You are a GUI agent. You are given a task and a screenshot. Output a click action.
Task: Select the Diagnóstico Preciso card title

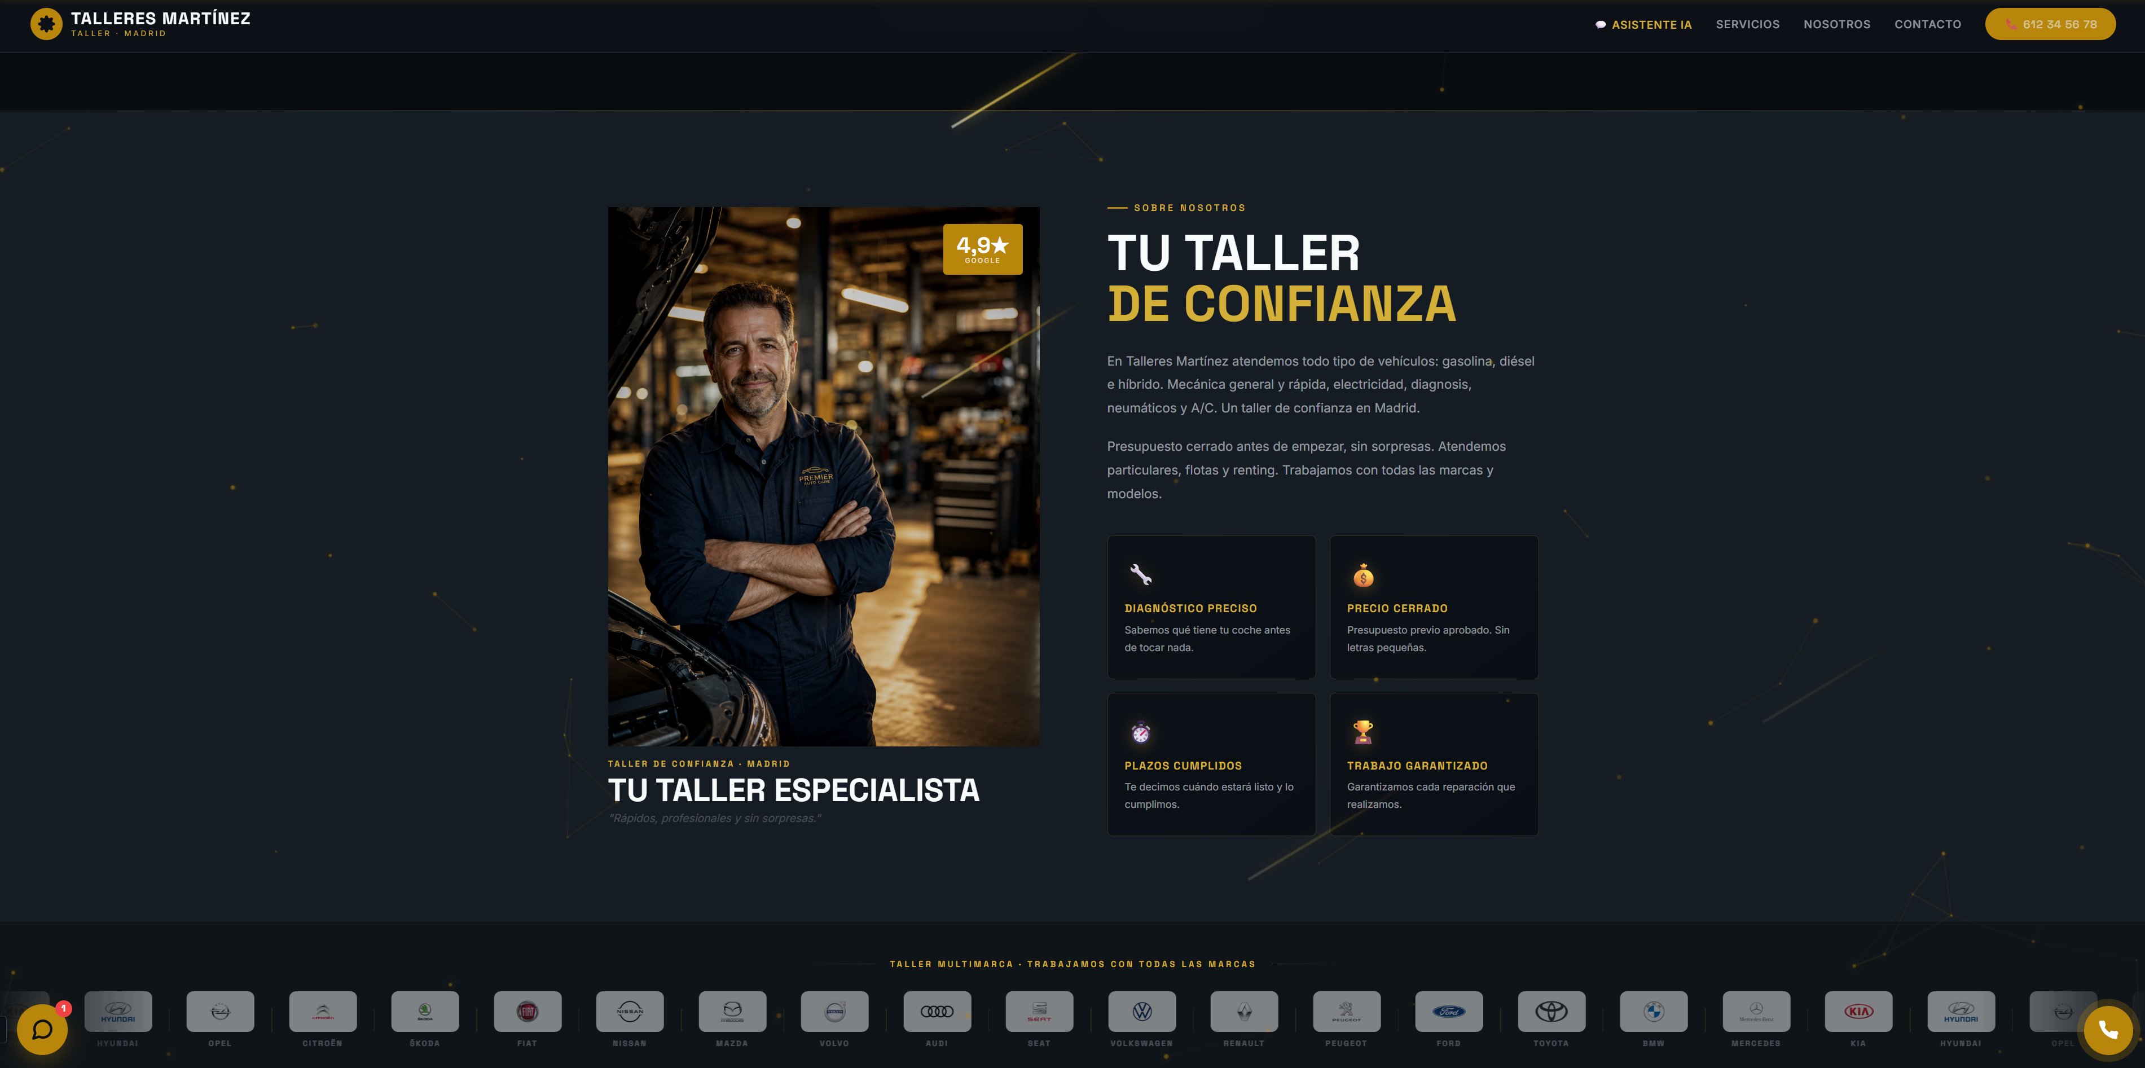[1190, 609]
